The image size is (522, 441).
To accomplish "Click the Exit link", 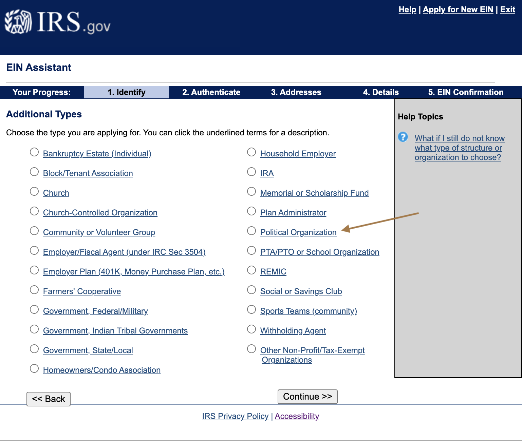I will point(507,9).
